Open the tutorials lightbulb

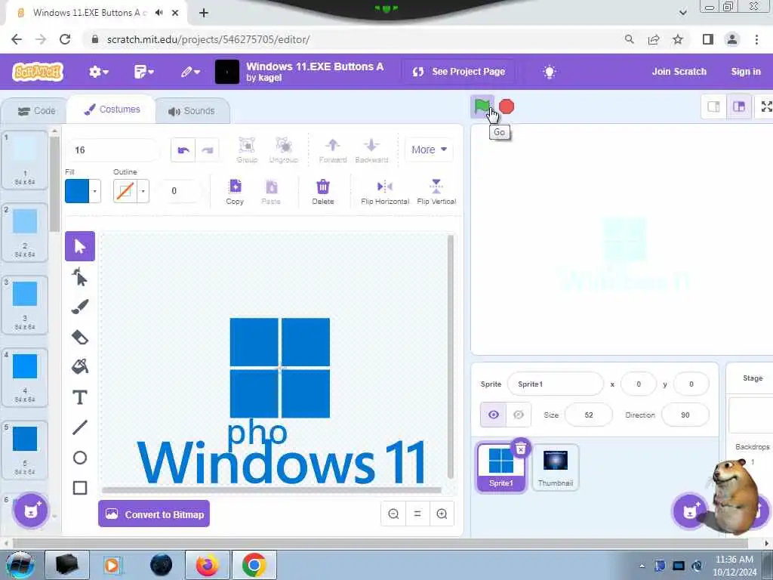550,72
